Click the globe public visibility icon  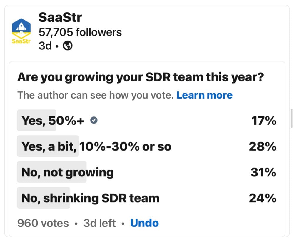tap(68, 46)
